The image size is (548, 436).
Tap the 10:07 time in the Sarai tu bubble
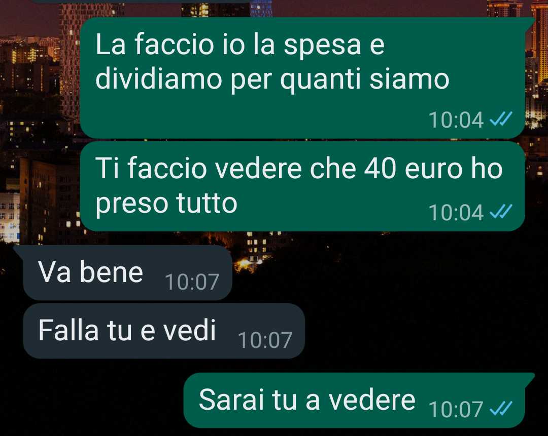(x=456, y=409)
